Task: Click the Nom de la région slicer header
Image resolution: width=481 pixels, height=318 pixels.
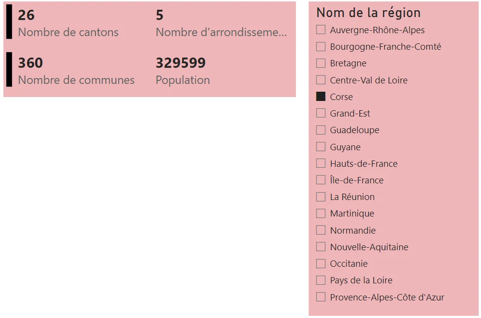Action: point(368,13)
